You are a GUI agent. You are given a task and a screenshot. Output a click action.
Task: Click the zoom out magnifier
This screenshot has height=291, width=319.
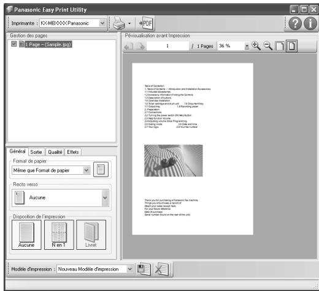[x=267, y=46]
